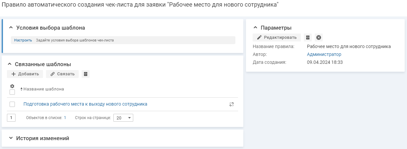
Task: Click the unlink icon in the template row
Action: (x=231, y=104)
